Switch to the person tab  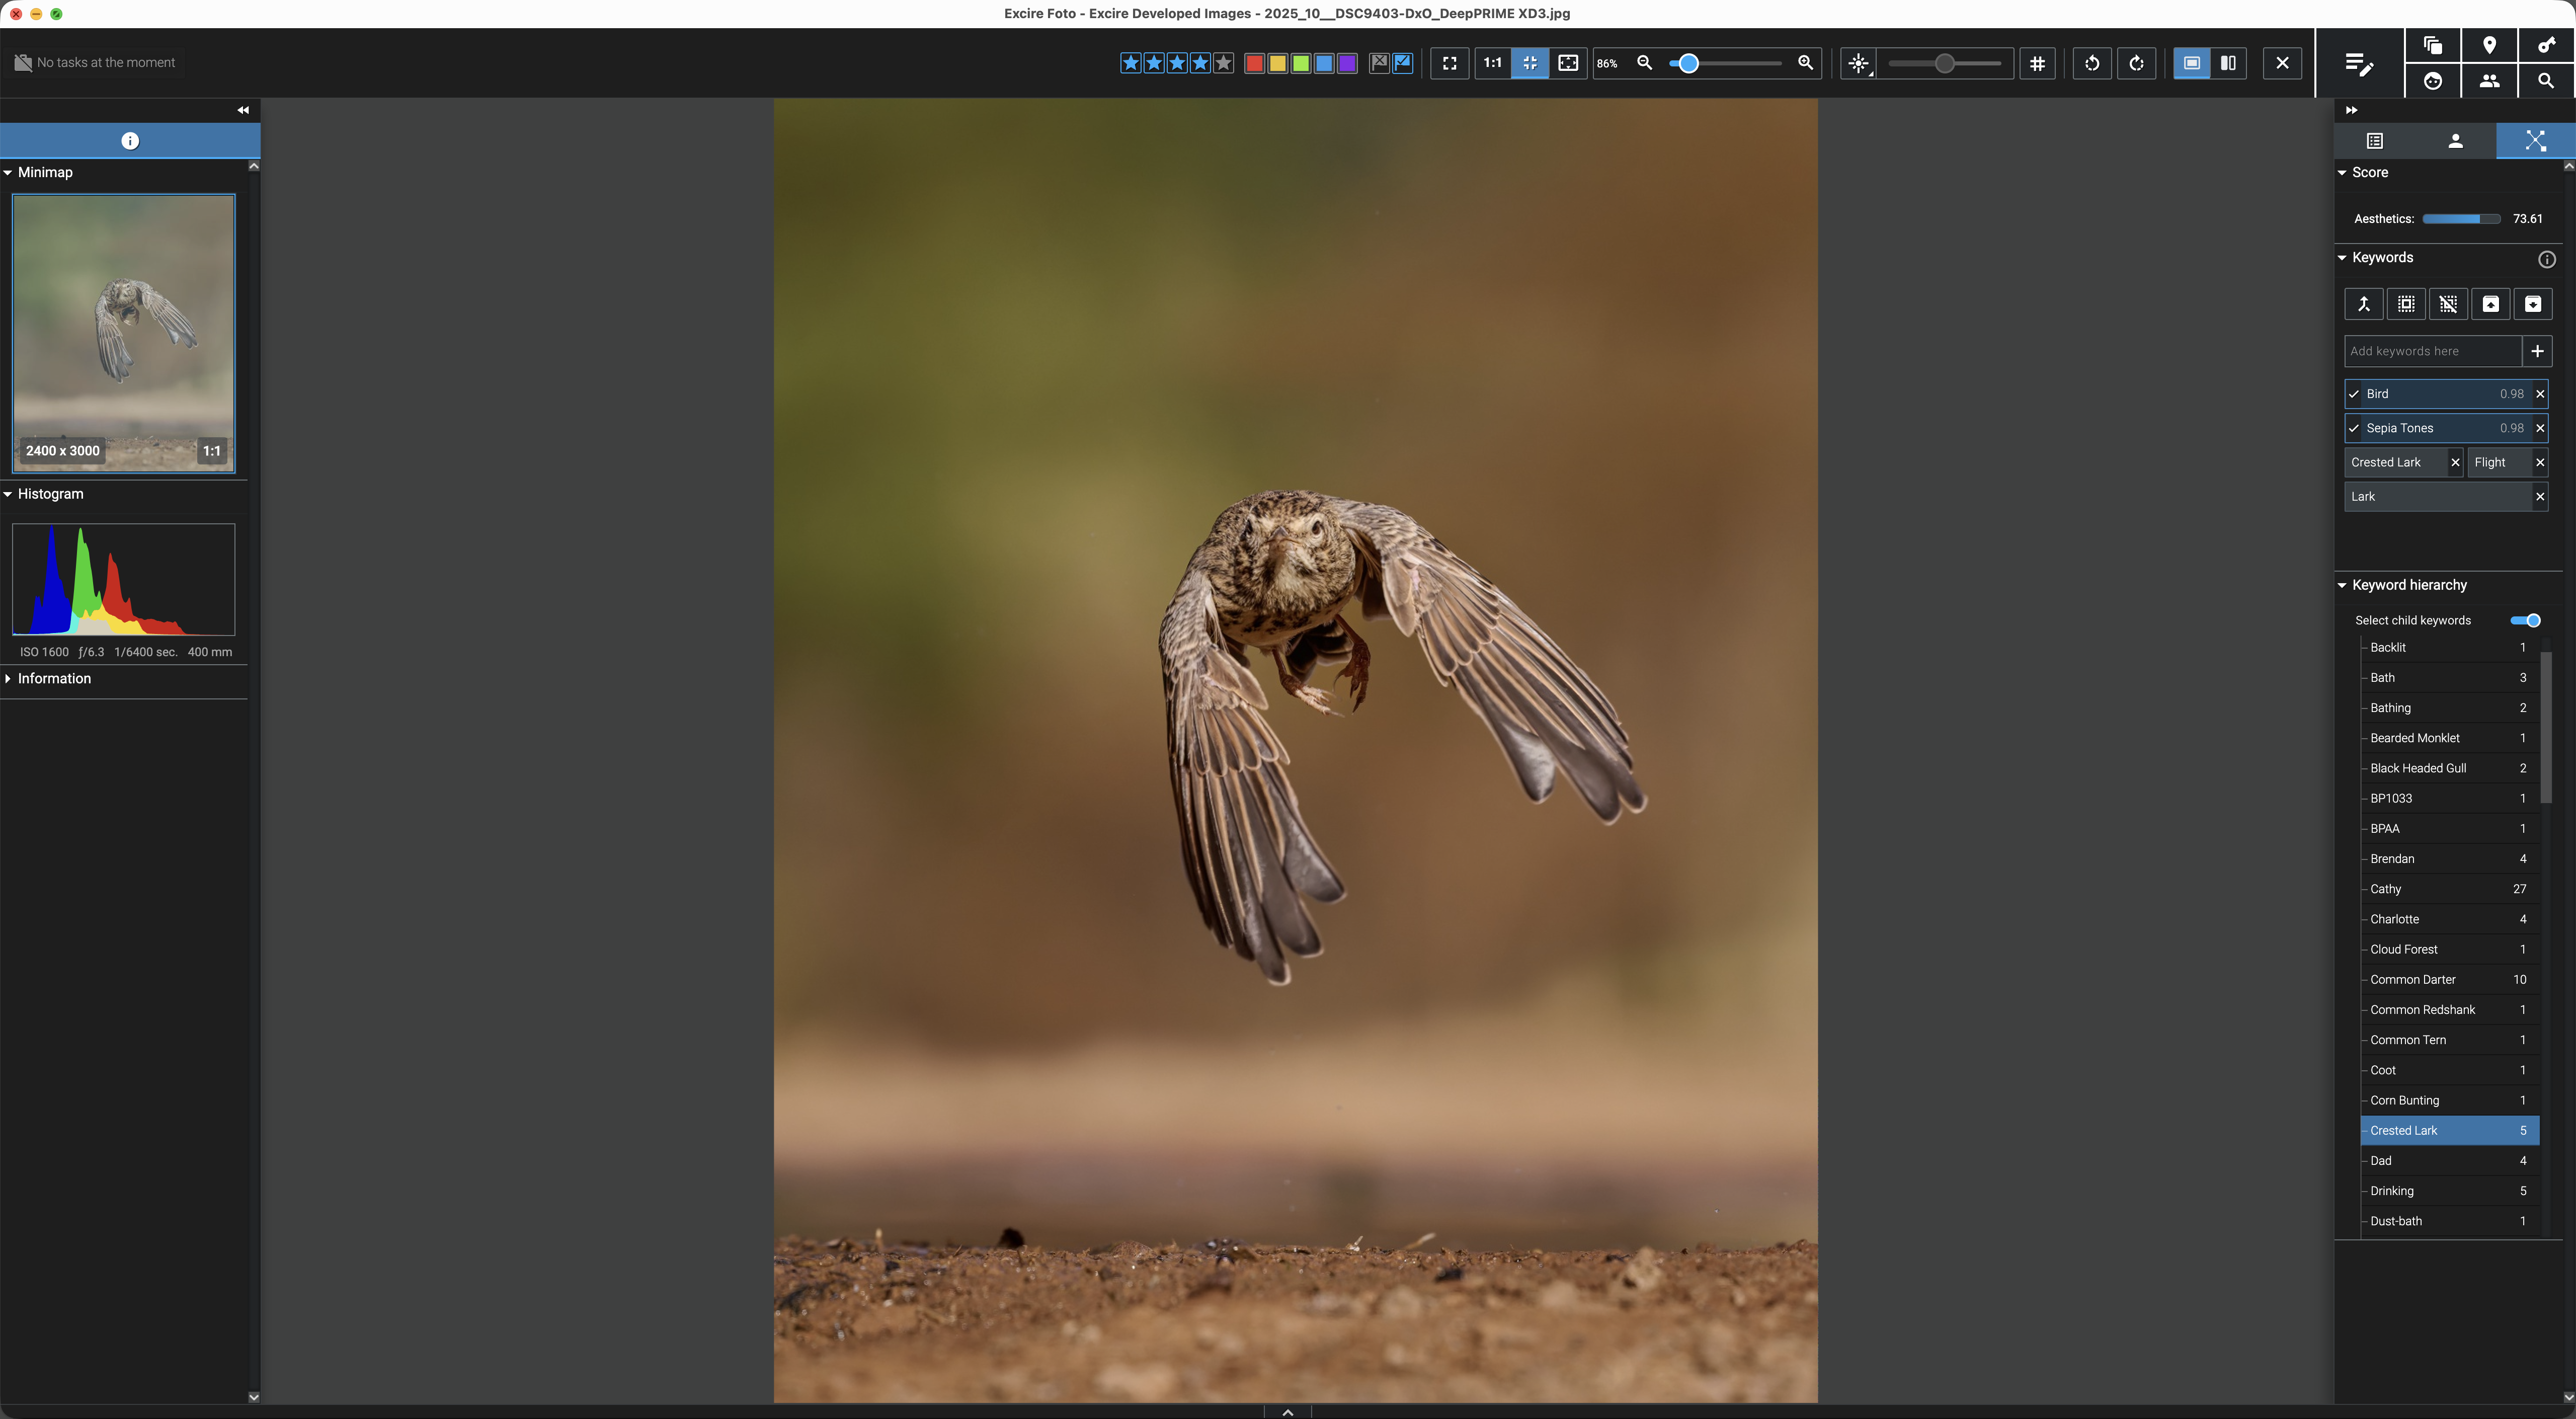coord(2455,141)
